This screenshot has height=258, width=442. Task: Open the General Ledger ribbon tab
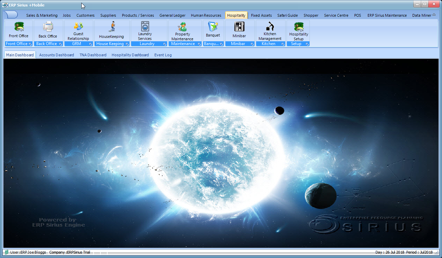172,15
